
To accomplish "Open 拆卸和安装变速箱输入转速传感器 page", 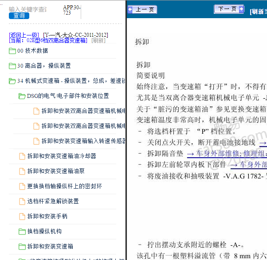I will pos(83,141).
